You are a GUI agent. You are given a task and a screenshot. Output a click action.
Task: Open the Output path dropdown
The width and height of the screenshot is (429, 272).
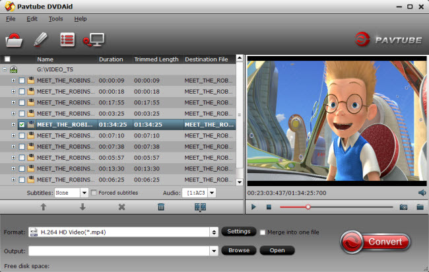pos(214,251)
